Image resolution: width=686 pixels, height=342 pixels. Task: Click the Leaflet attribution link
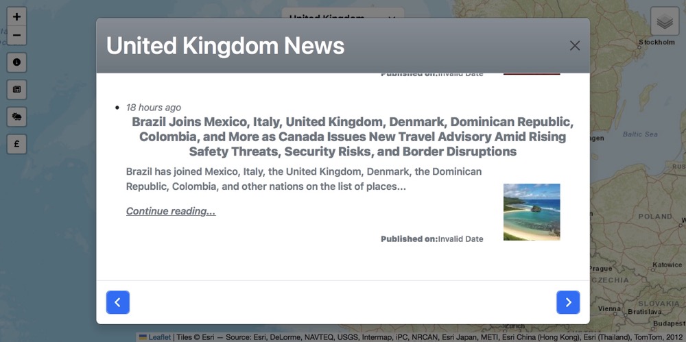click(160, 337)
